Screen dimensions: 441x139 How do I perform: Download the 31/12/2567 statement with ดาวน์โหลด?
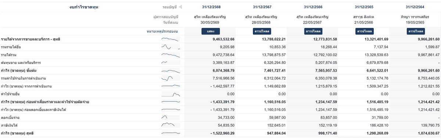[x=262, y=31]
